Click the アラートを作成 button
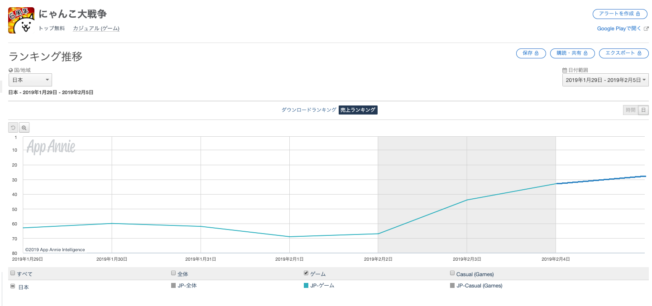This screenshot has height=306, width=652. (x=619, y=14)
